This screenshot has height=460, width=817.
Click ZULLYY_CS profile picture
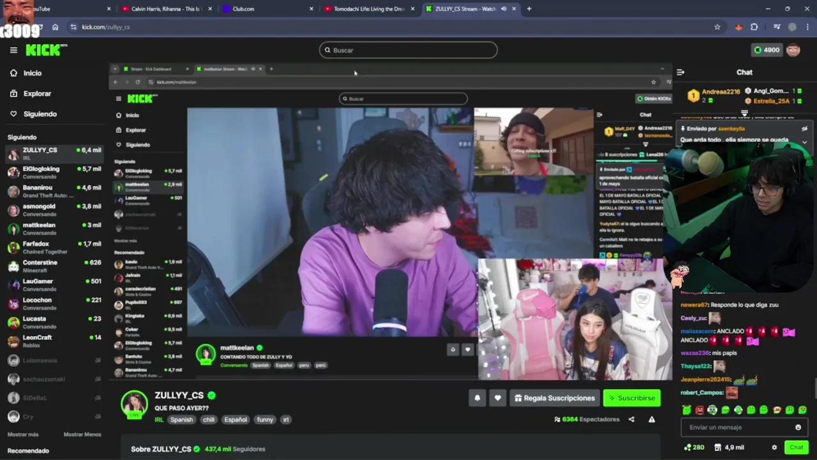coord(135,404)
